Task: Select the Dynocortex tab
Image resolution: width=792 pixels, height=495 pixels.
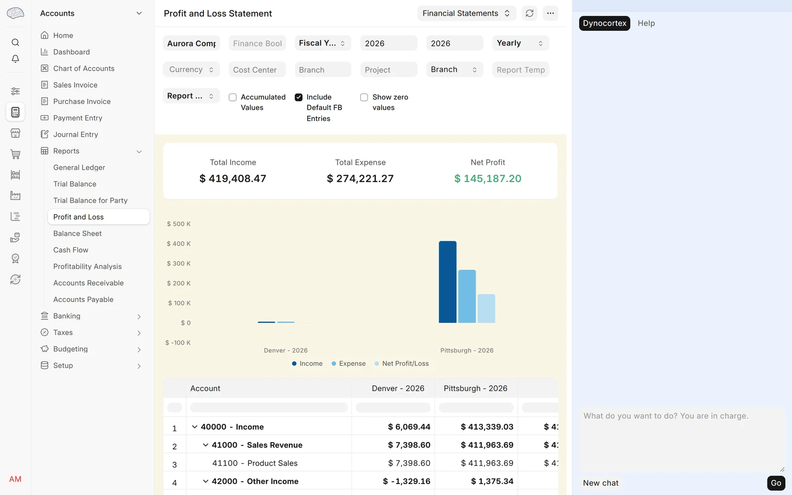Action: pyautogui.click(x=604, y=23)
